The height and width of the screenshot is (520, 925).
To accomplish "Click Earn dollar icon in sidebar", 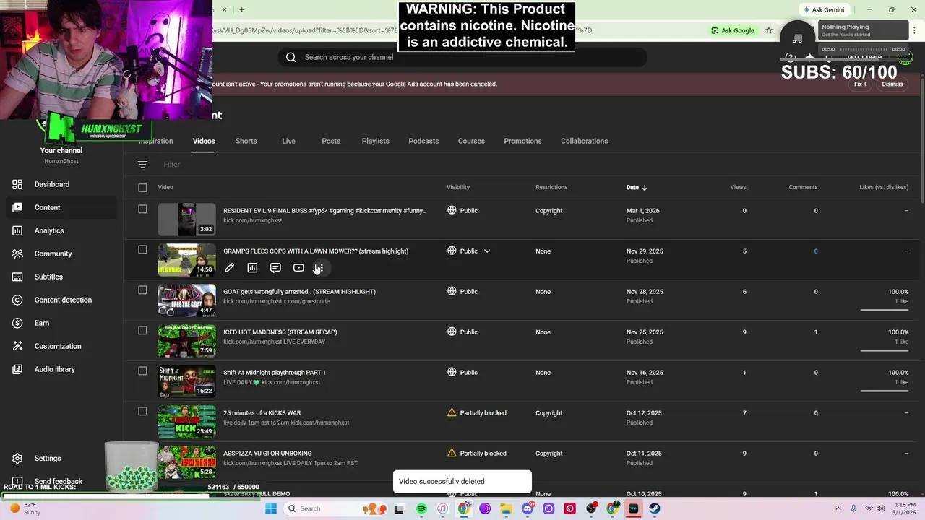I will tap(17, 323).
